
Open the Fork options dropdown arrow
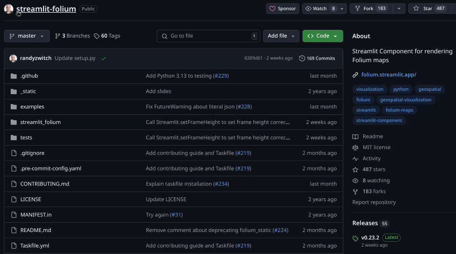pyautogui.click(x=399, y=9)
